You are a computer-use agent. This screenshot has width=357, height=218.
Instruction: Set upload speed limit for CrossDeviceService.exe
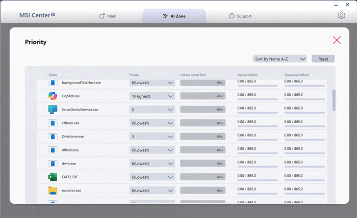tap(202, 110)
